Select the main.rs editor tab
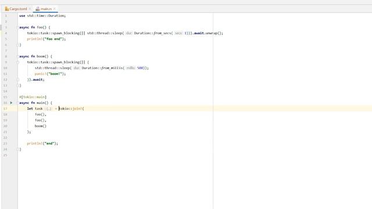 [46, 9]
